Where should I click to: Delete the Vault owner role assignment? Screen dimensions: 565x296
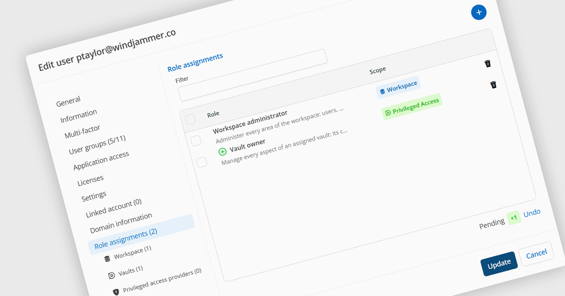[493, 85]
